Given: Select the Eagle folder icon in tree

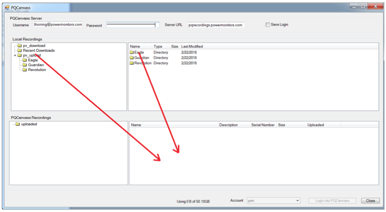Looking at the screenshot, I should coord(25,60).
